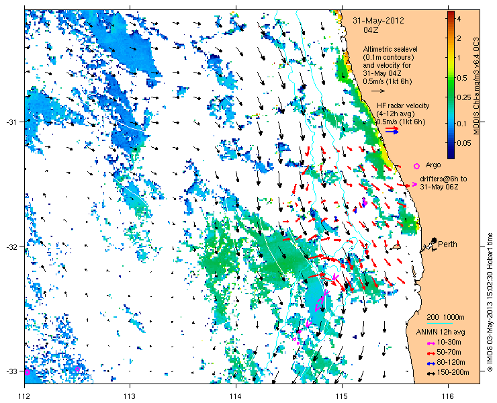Click the red 50-70m ANMN arrow symbol

point(431,353)
